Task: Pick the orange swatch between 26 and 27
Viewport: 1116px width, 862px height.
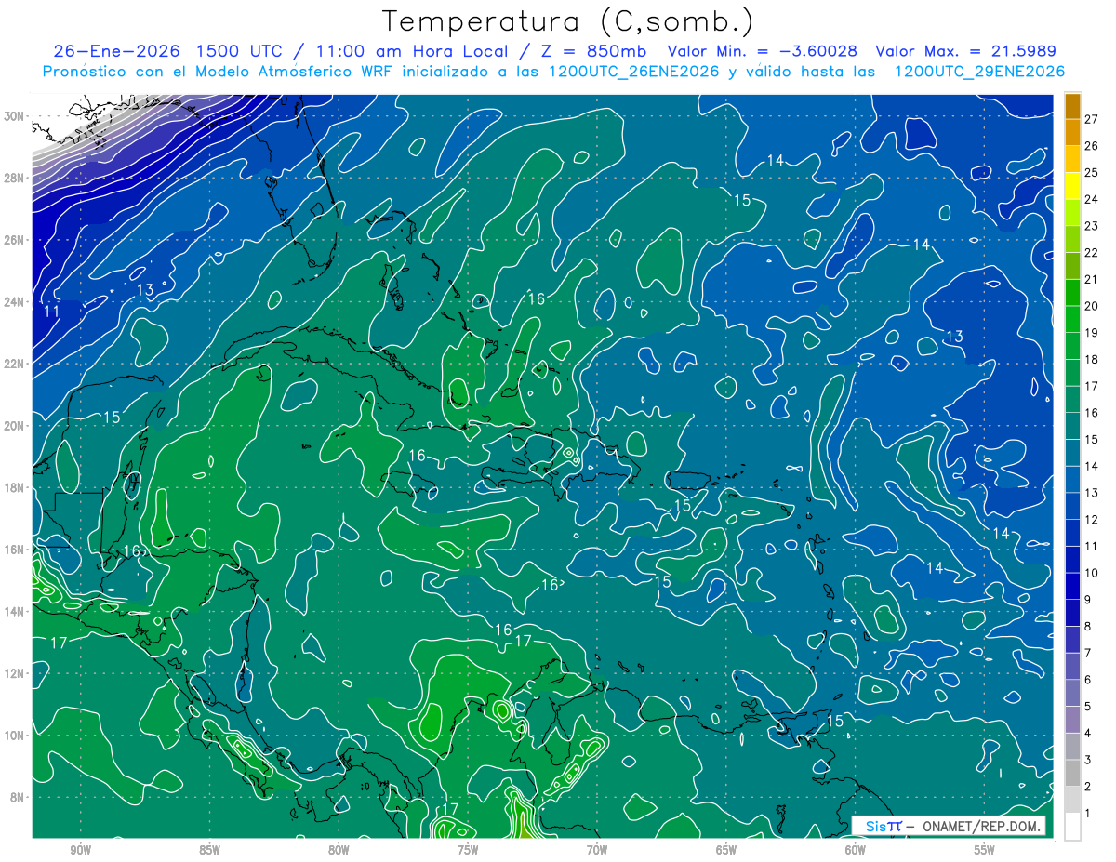Action: point(1072,131)
